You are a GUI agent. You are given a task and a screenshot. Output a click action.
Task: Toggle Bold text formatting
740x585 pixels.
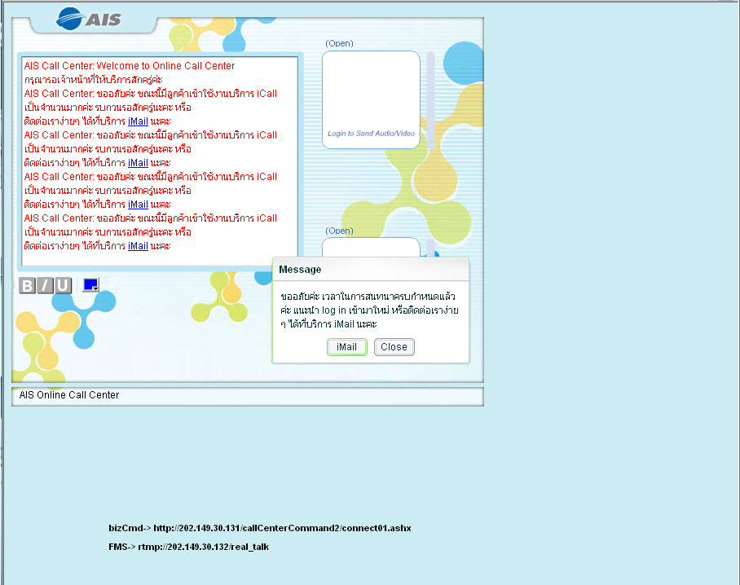(x=28, y=285)
